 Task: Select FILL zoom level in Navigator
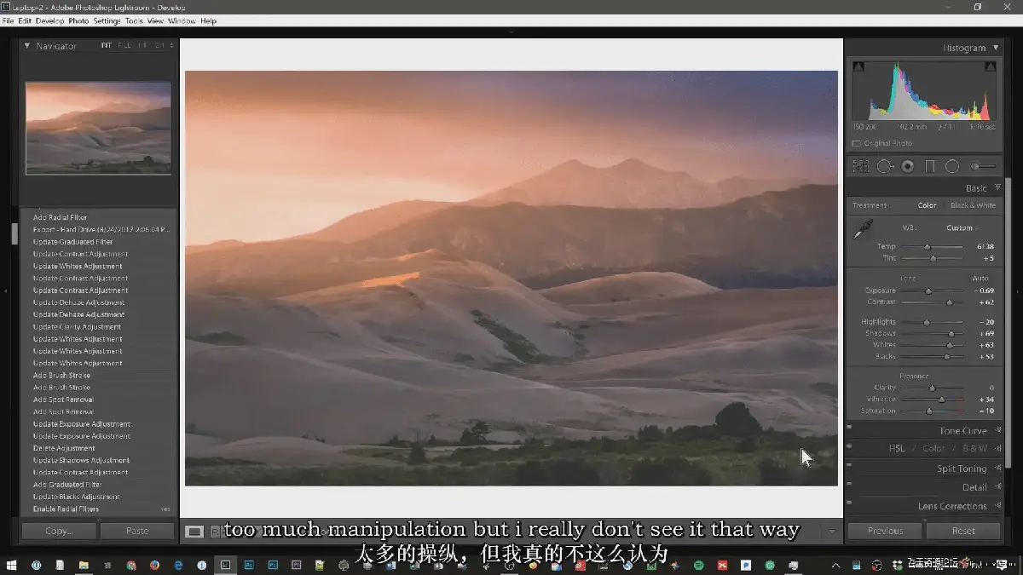point(124,45)
